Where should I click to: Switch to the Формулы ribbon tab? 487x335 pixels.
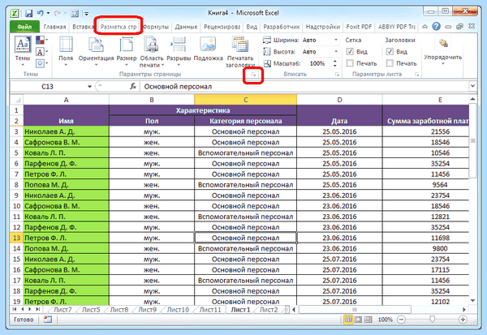tap(156, 27)
